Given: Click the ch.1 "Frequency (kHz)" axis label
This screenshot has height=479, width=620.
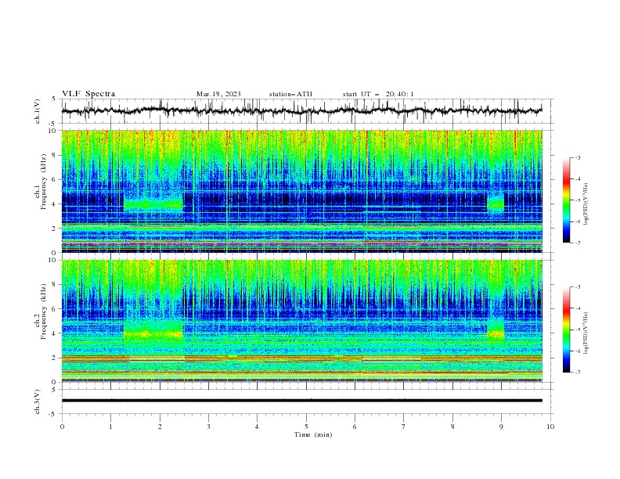Looking at the screenshot, I should pyautogui.click(x=44, y=182).
